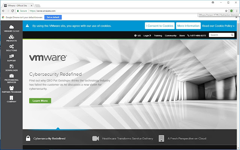Open Read our Cookie Policy link
The height and width of the screenshot is (150, 240).
point(218,26)
